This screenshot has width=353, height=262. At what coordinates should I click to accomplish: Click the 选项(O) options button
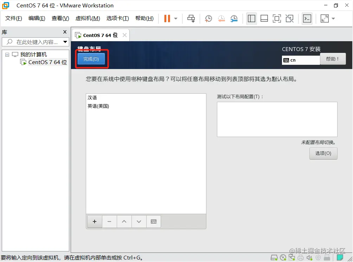point(323,153)
